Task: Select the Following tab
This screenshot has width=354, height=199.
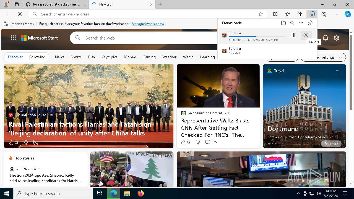Action: tap(37, 57)
